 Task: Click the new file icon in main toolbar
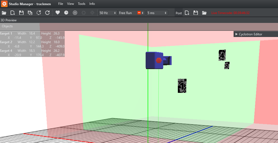point(12,13)
